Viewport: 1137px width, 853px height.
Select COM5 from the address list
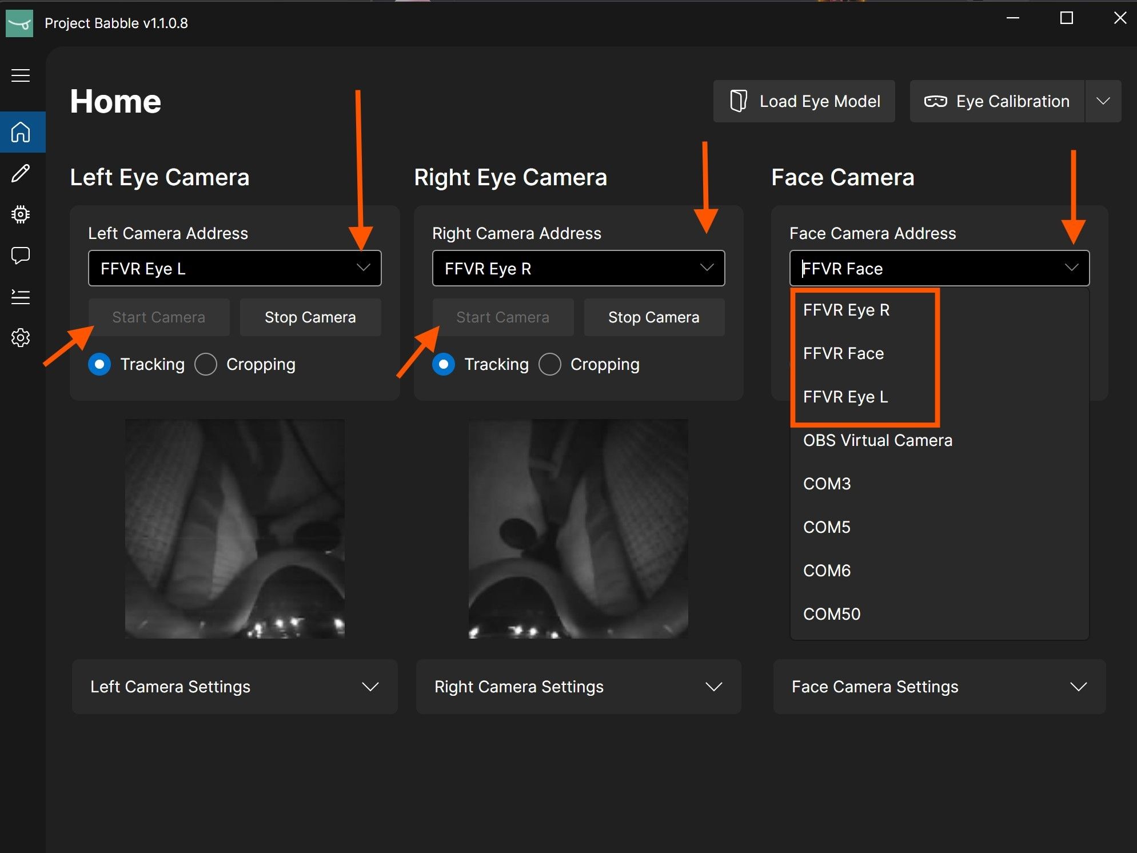point(827,527)
